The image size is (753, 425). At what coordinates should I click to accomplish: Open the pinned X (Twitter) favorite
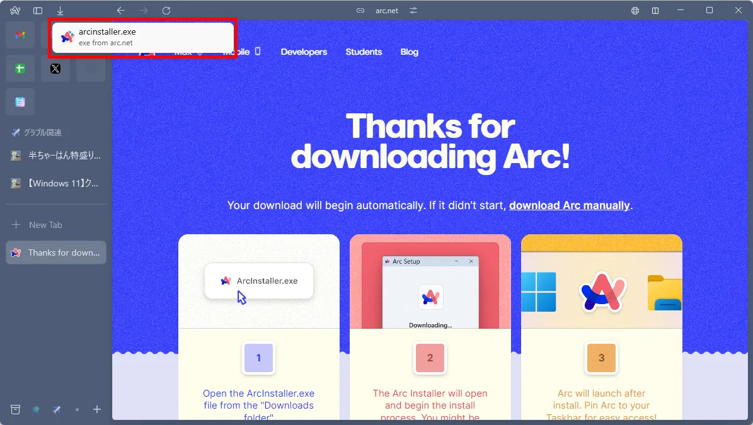point(55,69)
